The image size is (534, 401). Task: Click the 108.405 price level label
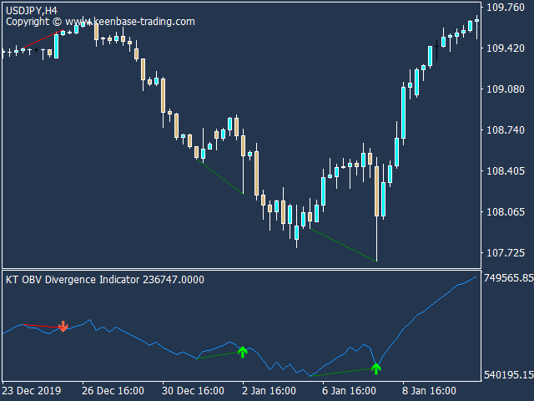point(506,170)
